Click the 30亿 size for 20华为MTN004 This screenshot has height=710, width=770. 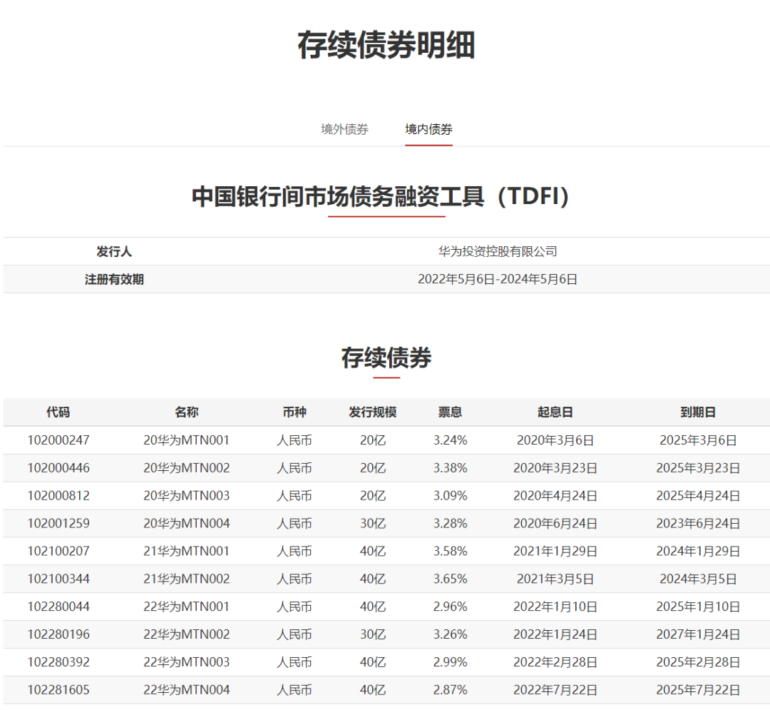pyautogui.click(x=373, y=523)
